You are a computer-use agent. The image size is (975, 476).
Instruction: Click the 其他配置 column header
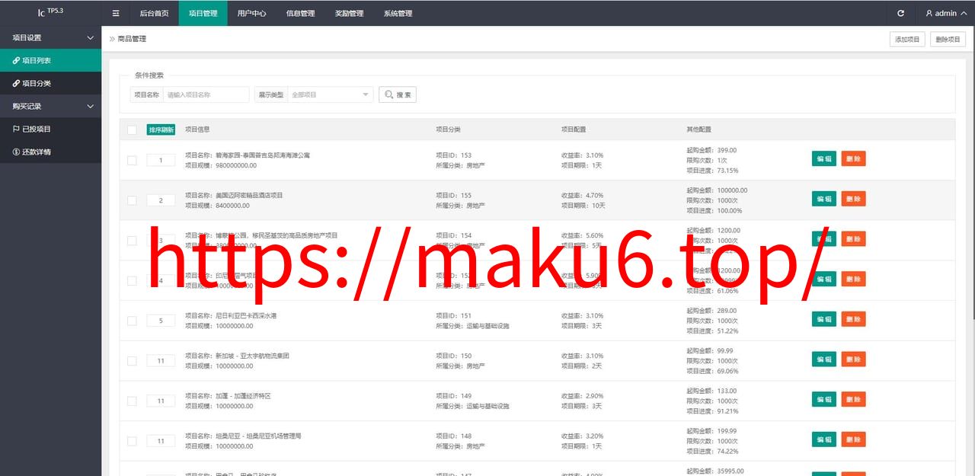point(698,129)
